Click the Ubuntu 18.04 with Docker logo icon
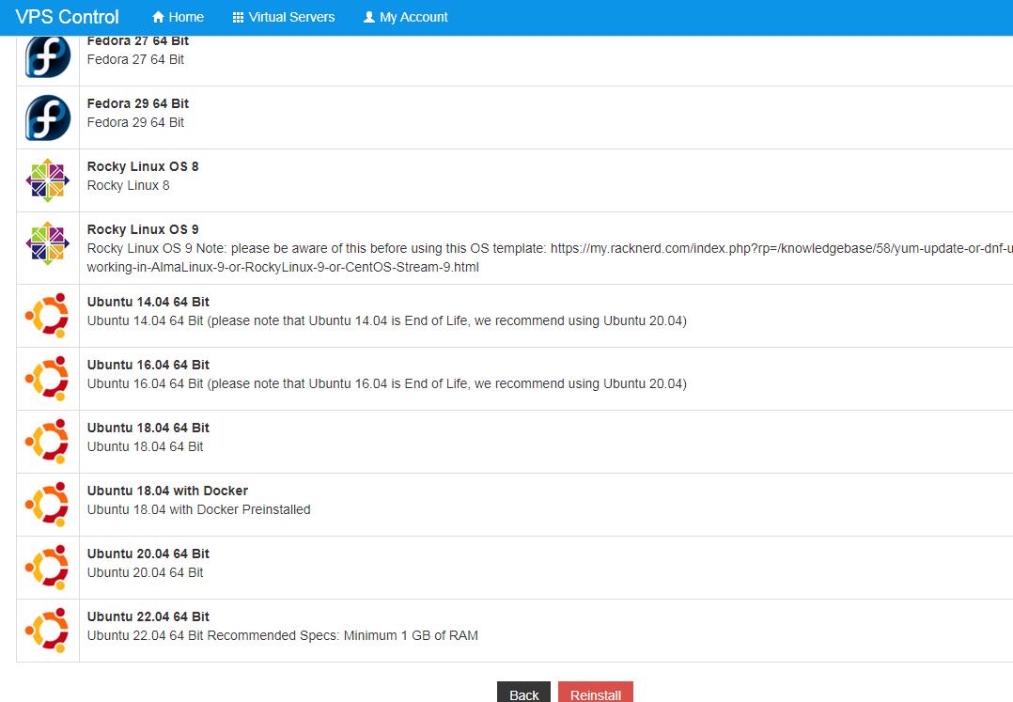Screen dimensions: 1013x702 (47, 505)
